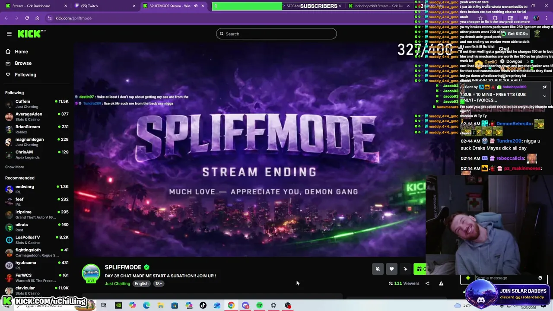Close the SPLIFFMODE Stream tab
The height and width of the screenshot is (311, 553).
pos(203,6)
